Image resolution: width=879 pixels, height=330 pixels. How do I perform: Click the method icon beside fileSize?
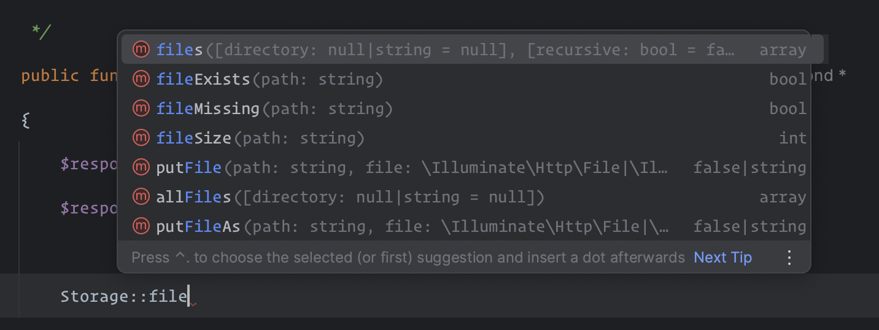click(x=141, y=138)
